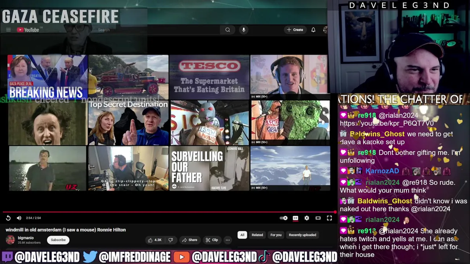Open I Saw A Mouse puppet thumbnail
470x264 pixels.
[x=209, y=123]
